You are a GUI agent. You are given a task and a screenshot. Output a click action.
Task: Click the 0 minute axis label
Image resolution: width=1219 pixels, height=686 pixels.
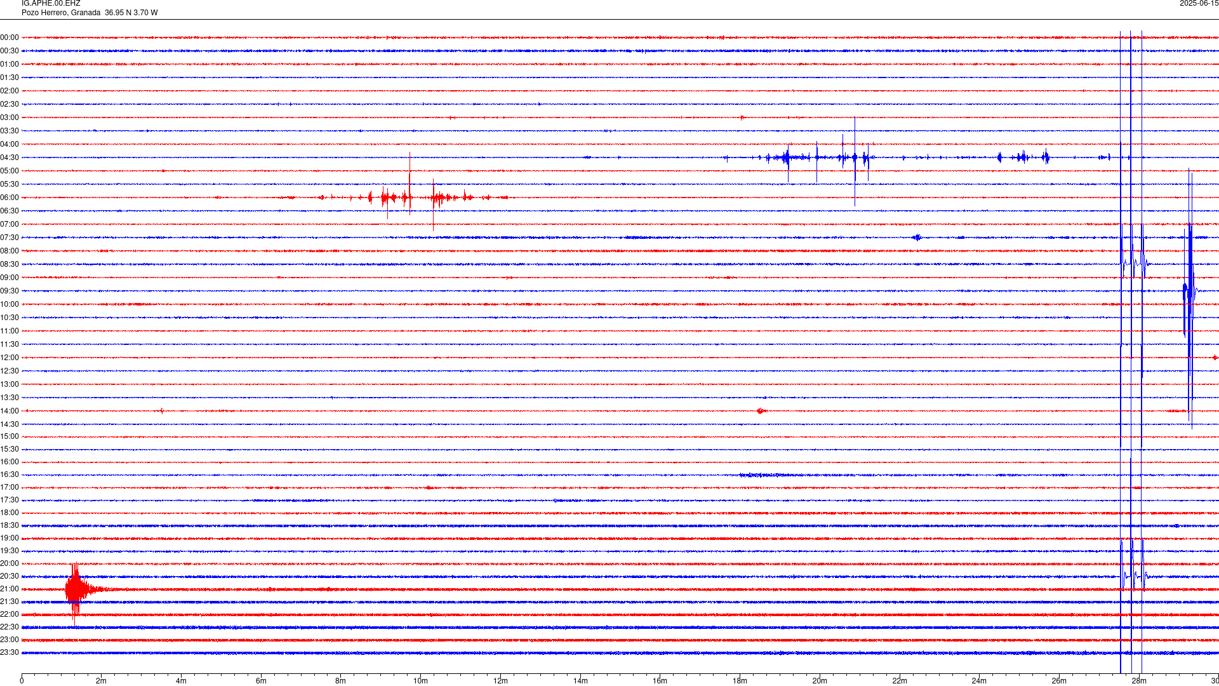coord(22,681)
